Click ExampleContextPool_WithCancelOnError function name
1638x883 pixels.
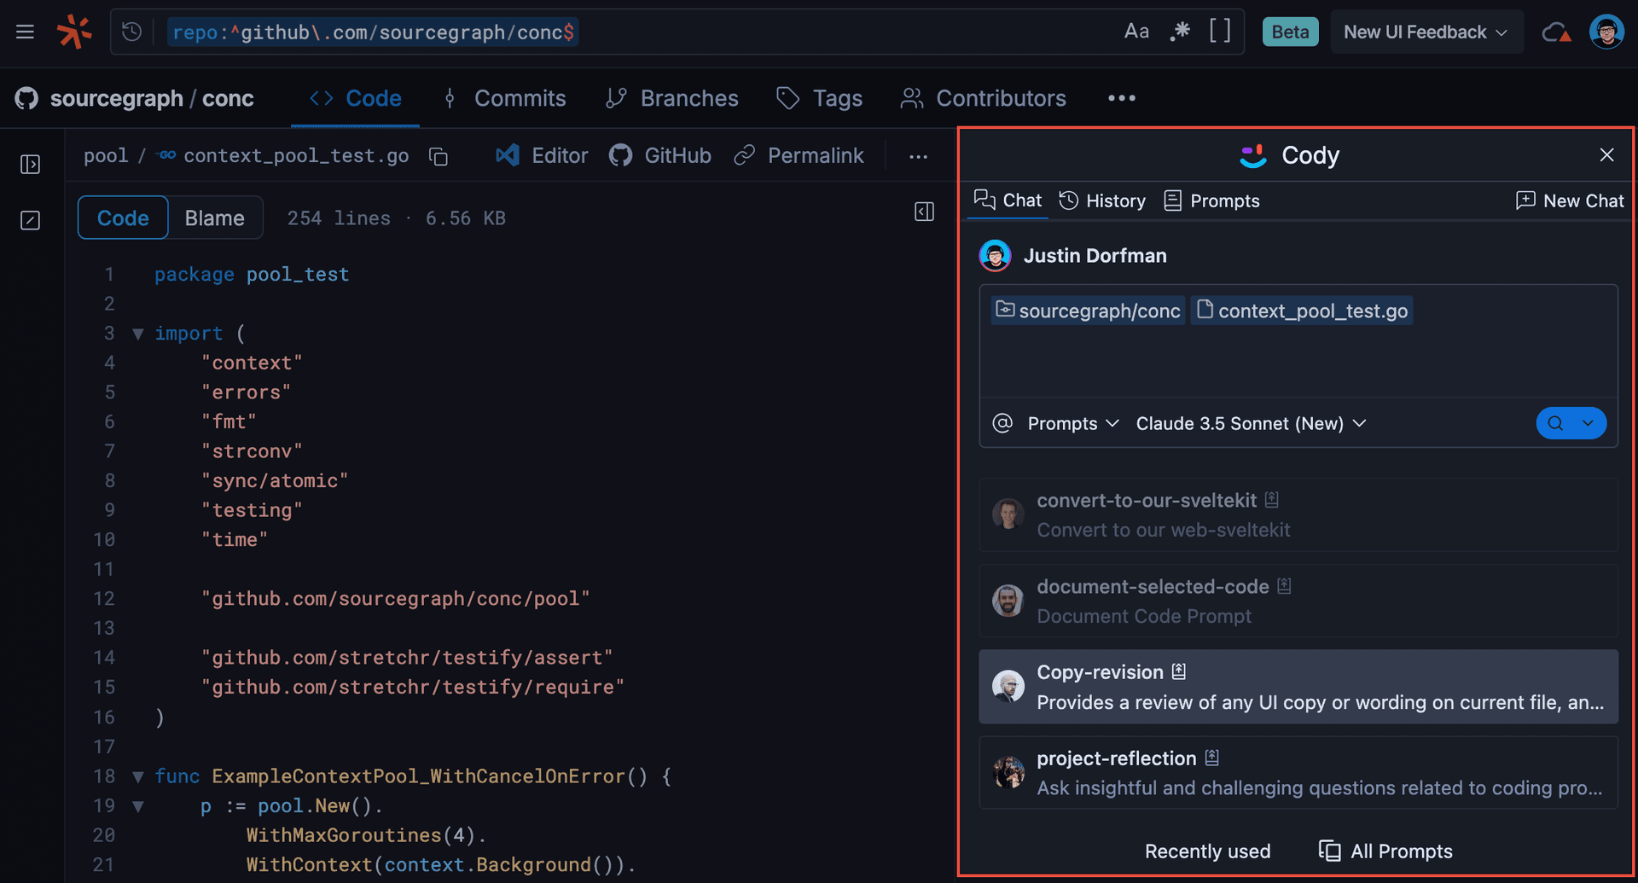[x=418, y=776]
